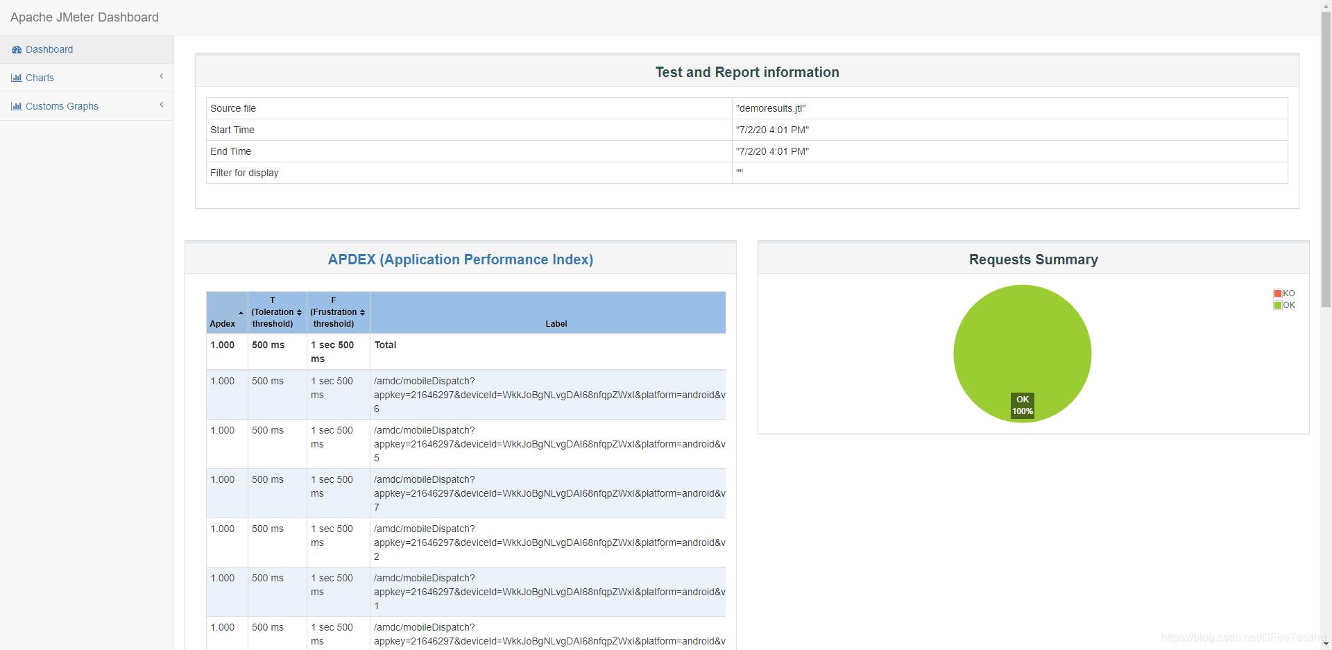Viewport: 1332px width, 650px height.
Task: Click mobileDispatch label ending in 6
Action: [x=548, y=395]
